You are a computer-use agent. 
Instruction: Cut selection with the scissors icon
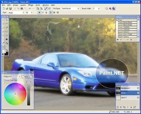tap(15, 9)
